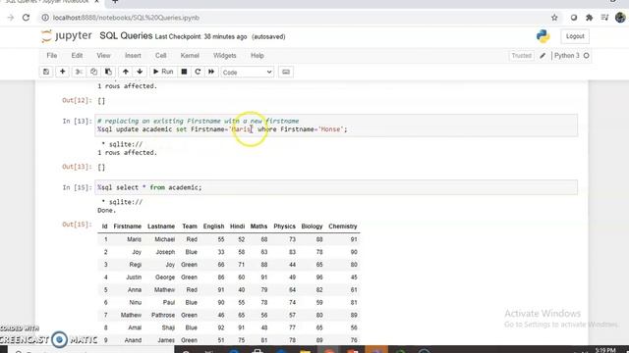The image size is (629, 353).
Task: Open the View menu
Action: tap(103, 56)
